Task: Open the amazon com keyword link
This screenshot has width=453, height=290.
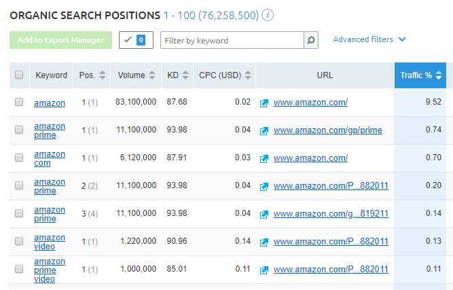Action: [x=50, y=158]
